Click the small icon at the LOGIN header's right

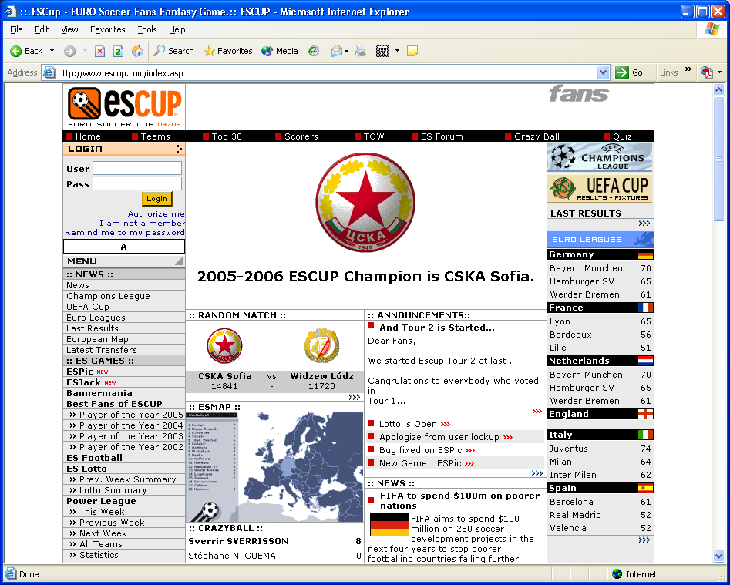180,149
